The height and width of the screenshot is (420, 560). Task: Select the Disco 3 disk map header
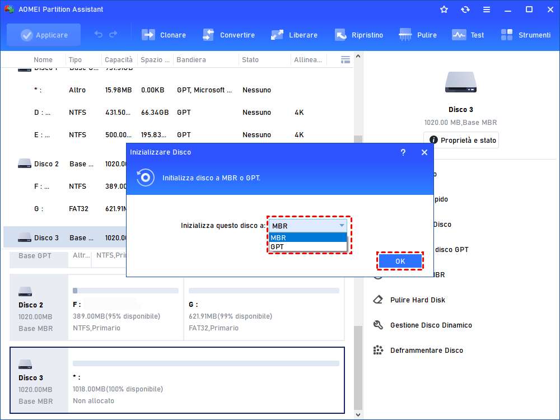click(x=39, y=380)
